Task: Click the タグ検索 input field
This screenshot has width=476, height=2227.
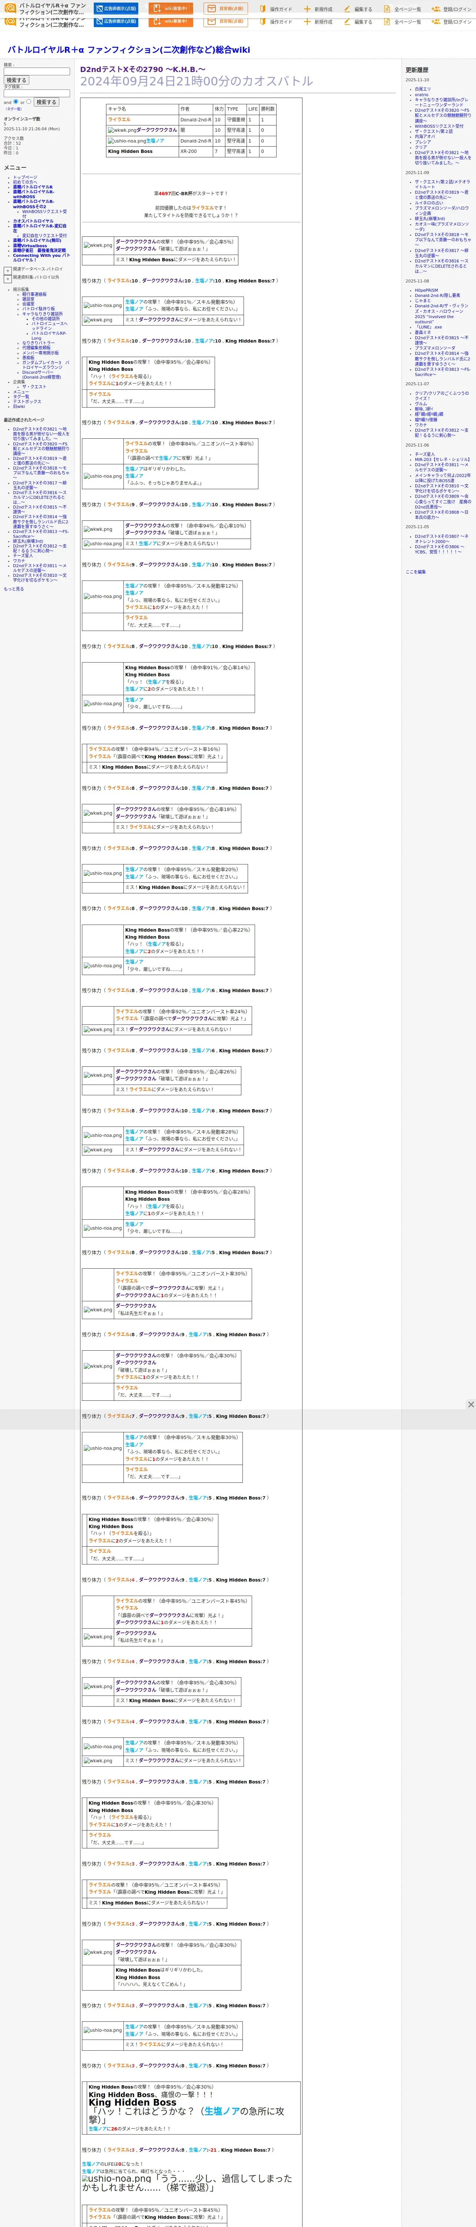Action: coord(36,94)
